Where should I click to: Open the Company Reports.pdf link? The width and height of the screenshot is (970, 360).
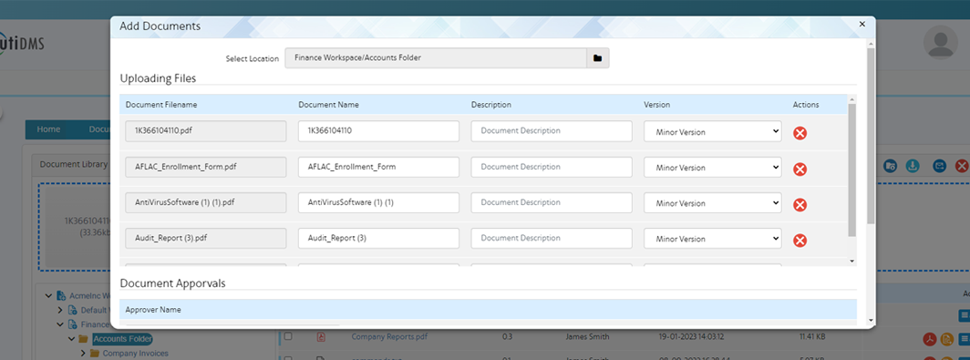389,336
